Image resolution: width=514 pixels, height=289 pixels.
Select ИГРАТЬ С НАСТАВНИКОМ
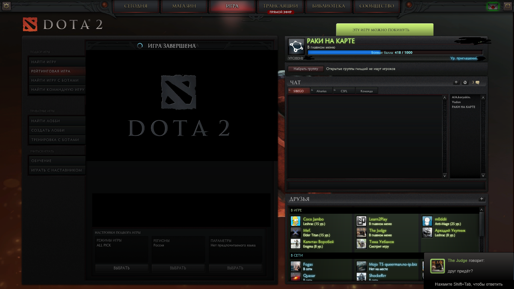[x=57, y=170]
